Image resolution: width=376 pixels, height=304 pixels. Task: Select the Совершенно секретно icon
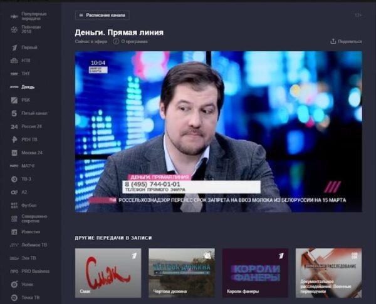[14, 218]
